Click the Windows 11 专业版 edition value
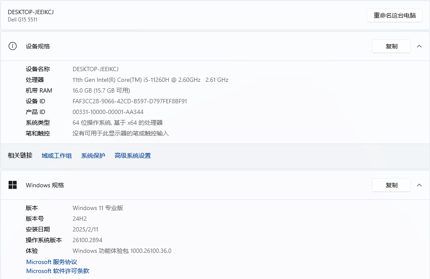Image resolution: width=430 pixels, height=279 pixels. pos(98,208)
